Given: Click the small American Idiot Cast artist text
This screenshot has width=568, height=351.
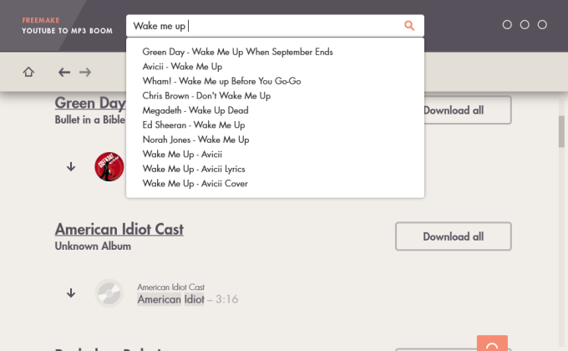Looking at the screenshot, I should pos(170,287).
